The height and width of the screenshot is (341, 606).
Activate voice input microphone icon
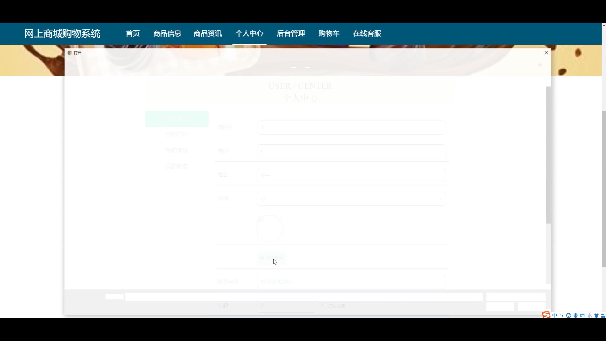click(x=576, y=315)
